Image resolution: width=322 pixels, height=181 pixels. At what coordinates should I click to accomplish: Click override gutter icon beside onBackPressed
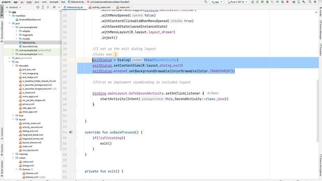[70, 132]
